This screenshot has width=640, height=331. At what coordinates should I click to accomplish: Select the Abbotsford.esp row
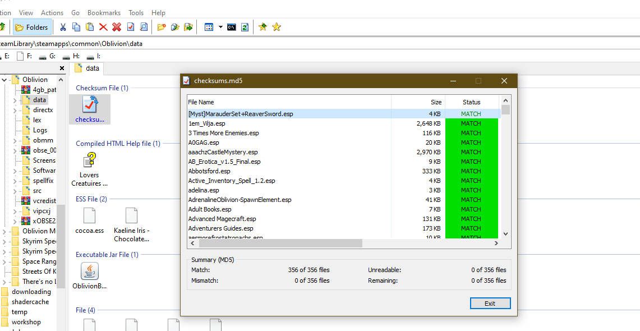[344, 171]
